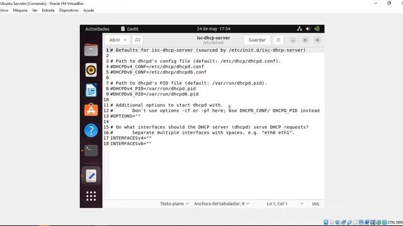The width and height of the screenshot is (403, 226).
Task: Click the "Don't use options -cf or -pf" line
Action: click(x=215, y=110)
